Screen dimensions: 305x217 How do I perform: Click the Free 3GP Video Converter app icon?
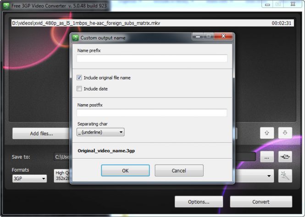pos(5,5)
